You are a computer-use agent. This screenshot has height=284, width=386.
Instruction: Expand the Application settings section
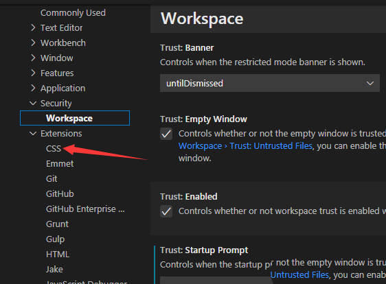point(33,88)
